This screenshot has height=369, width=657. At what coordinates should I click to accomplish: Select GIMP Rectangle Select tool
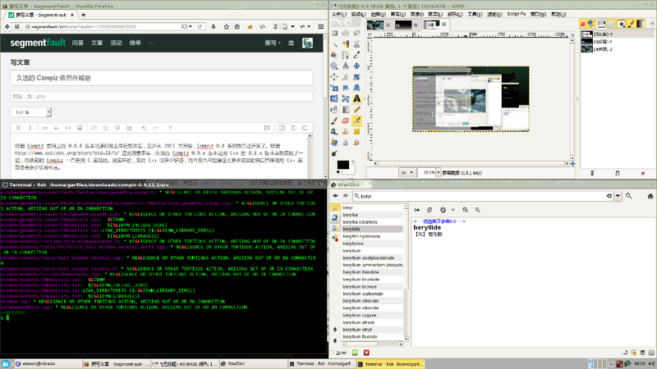(x=334, y=33)
